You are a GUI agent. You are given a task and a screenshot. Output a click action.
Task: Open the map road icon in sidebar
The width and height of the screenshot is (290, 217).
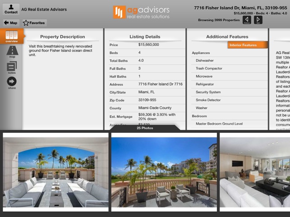point(12,52)
